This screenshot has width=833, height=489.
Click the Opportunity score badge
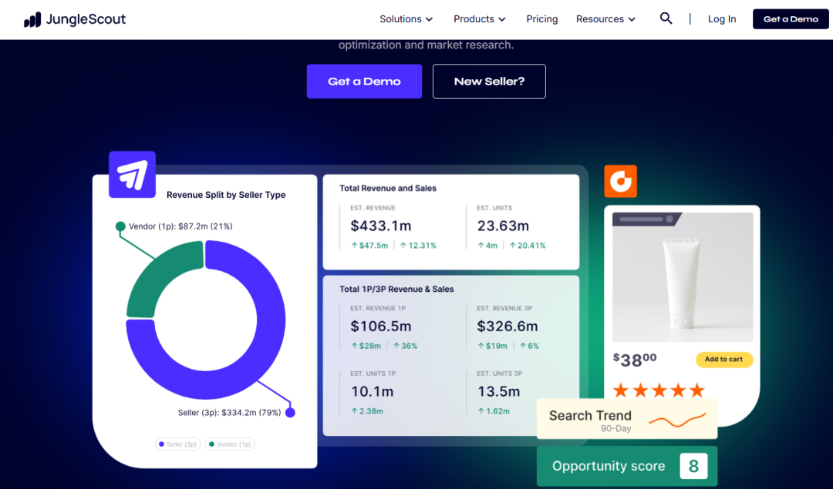(x=627, y=466)
